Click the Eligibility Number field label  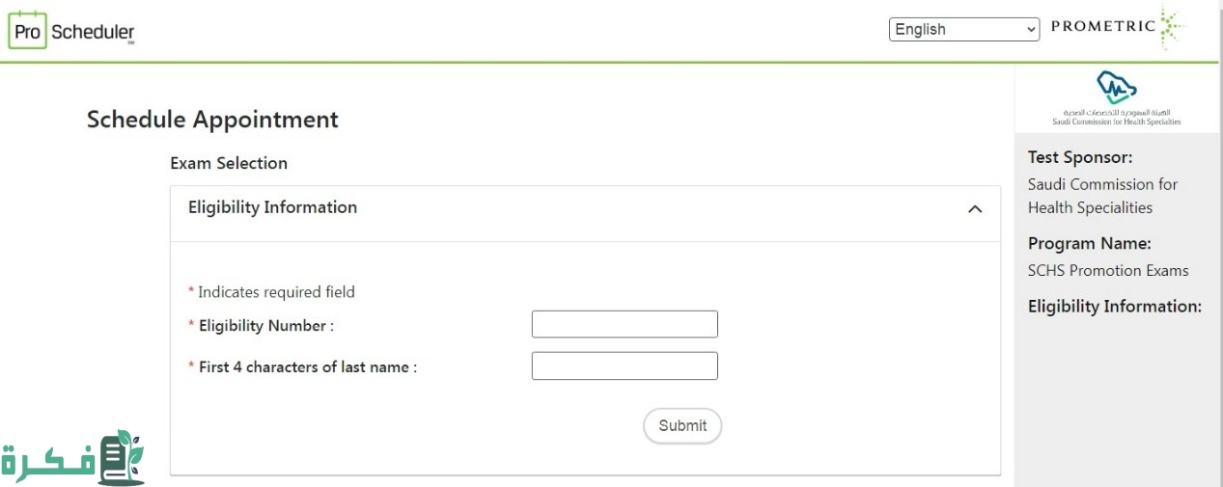(x=265, y=326)
